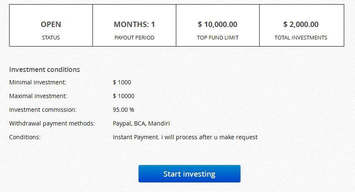Click the PAYOUT PERIOD caption
The height and width of the screenshot is (192, 355).
[x=134, y=37]
